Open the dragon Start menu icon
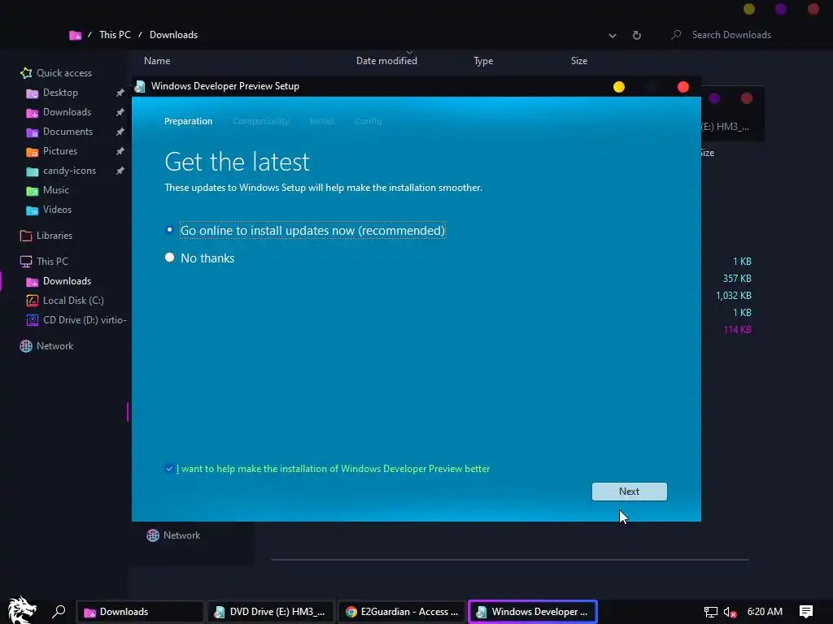This screenshot has width=833, height=624. click(x=22, y=610)
